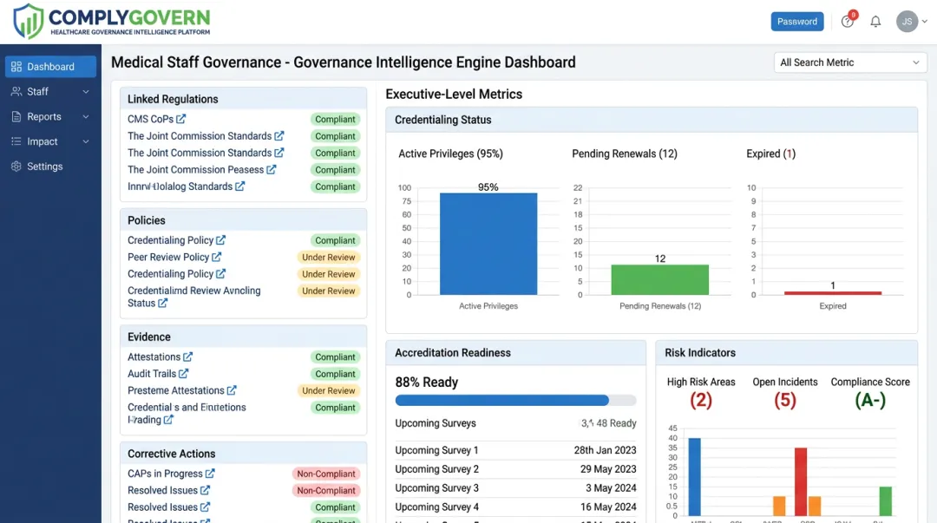Open external link icon beside Peer Review Policy
Image resolution: width=937 pixels, height=523 pixels.
pos(216,257)
